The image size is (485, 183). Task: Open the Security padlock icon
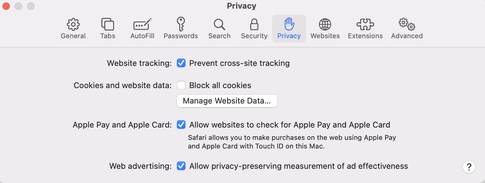[254, 24]
